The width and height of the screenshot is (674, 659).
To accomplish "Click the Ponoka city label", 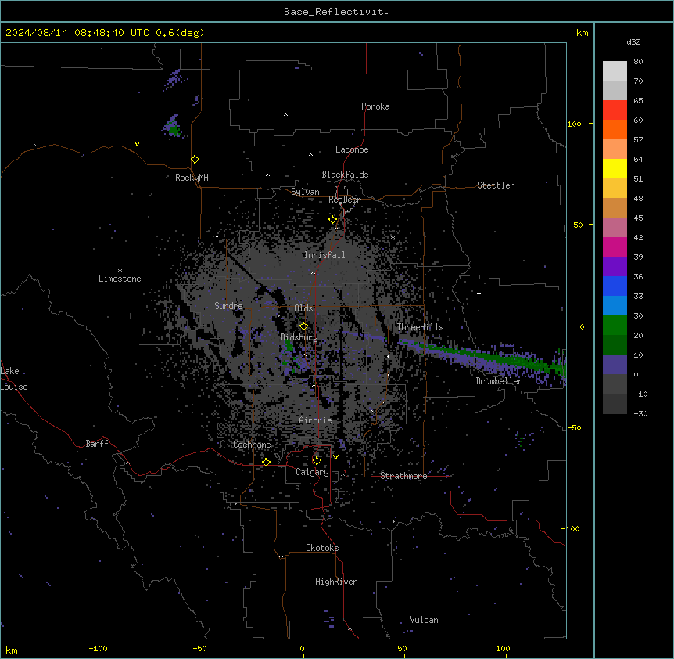I will (375, 106).
